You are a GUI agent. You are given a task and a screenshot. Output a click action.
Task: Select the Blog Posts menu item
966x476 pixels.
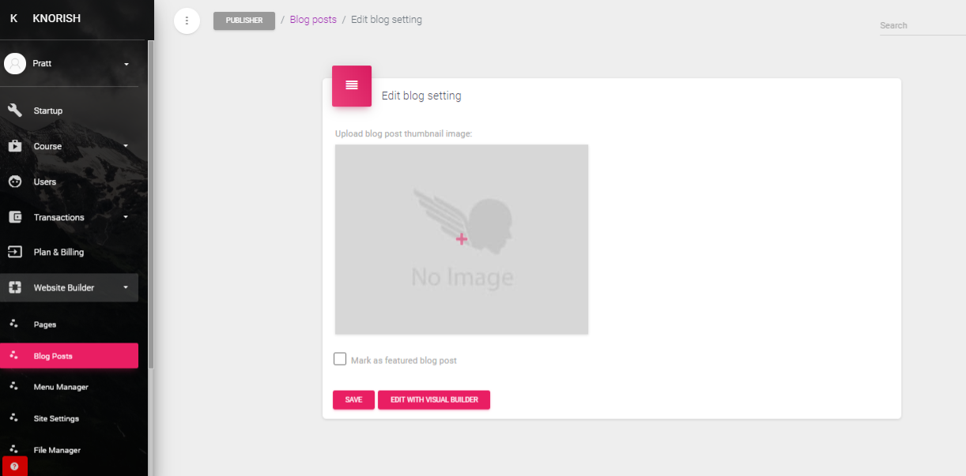coord(70,356)
